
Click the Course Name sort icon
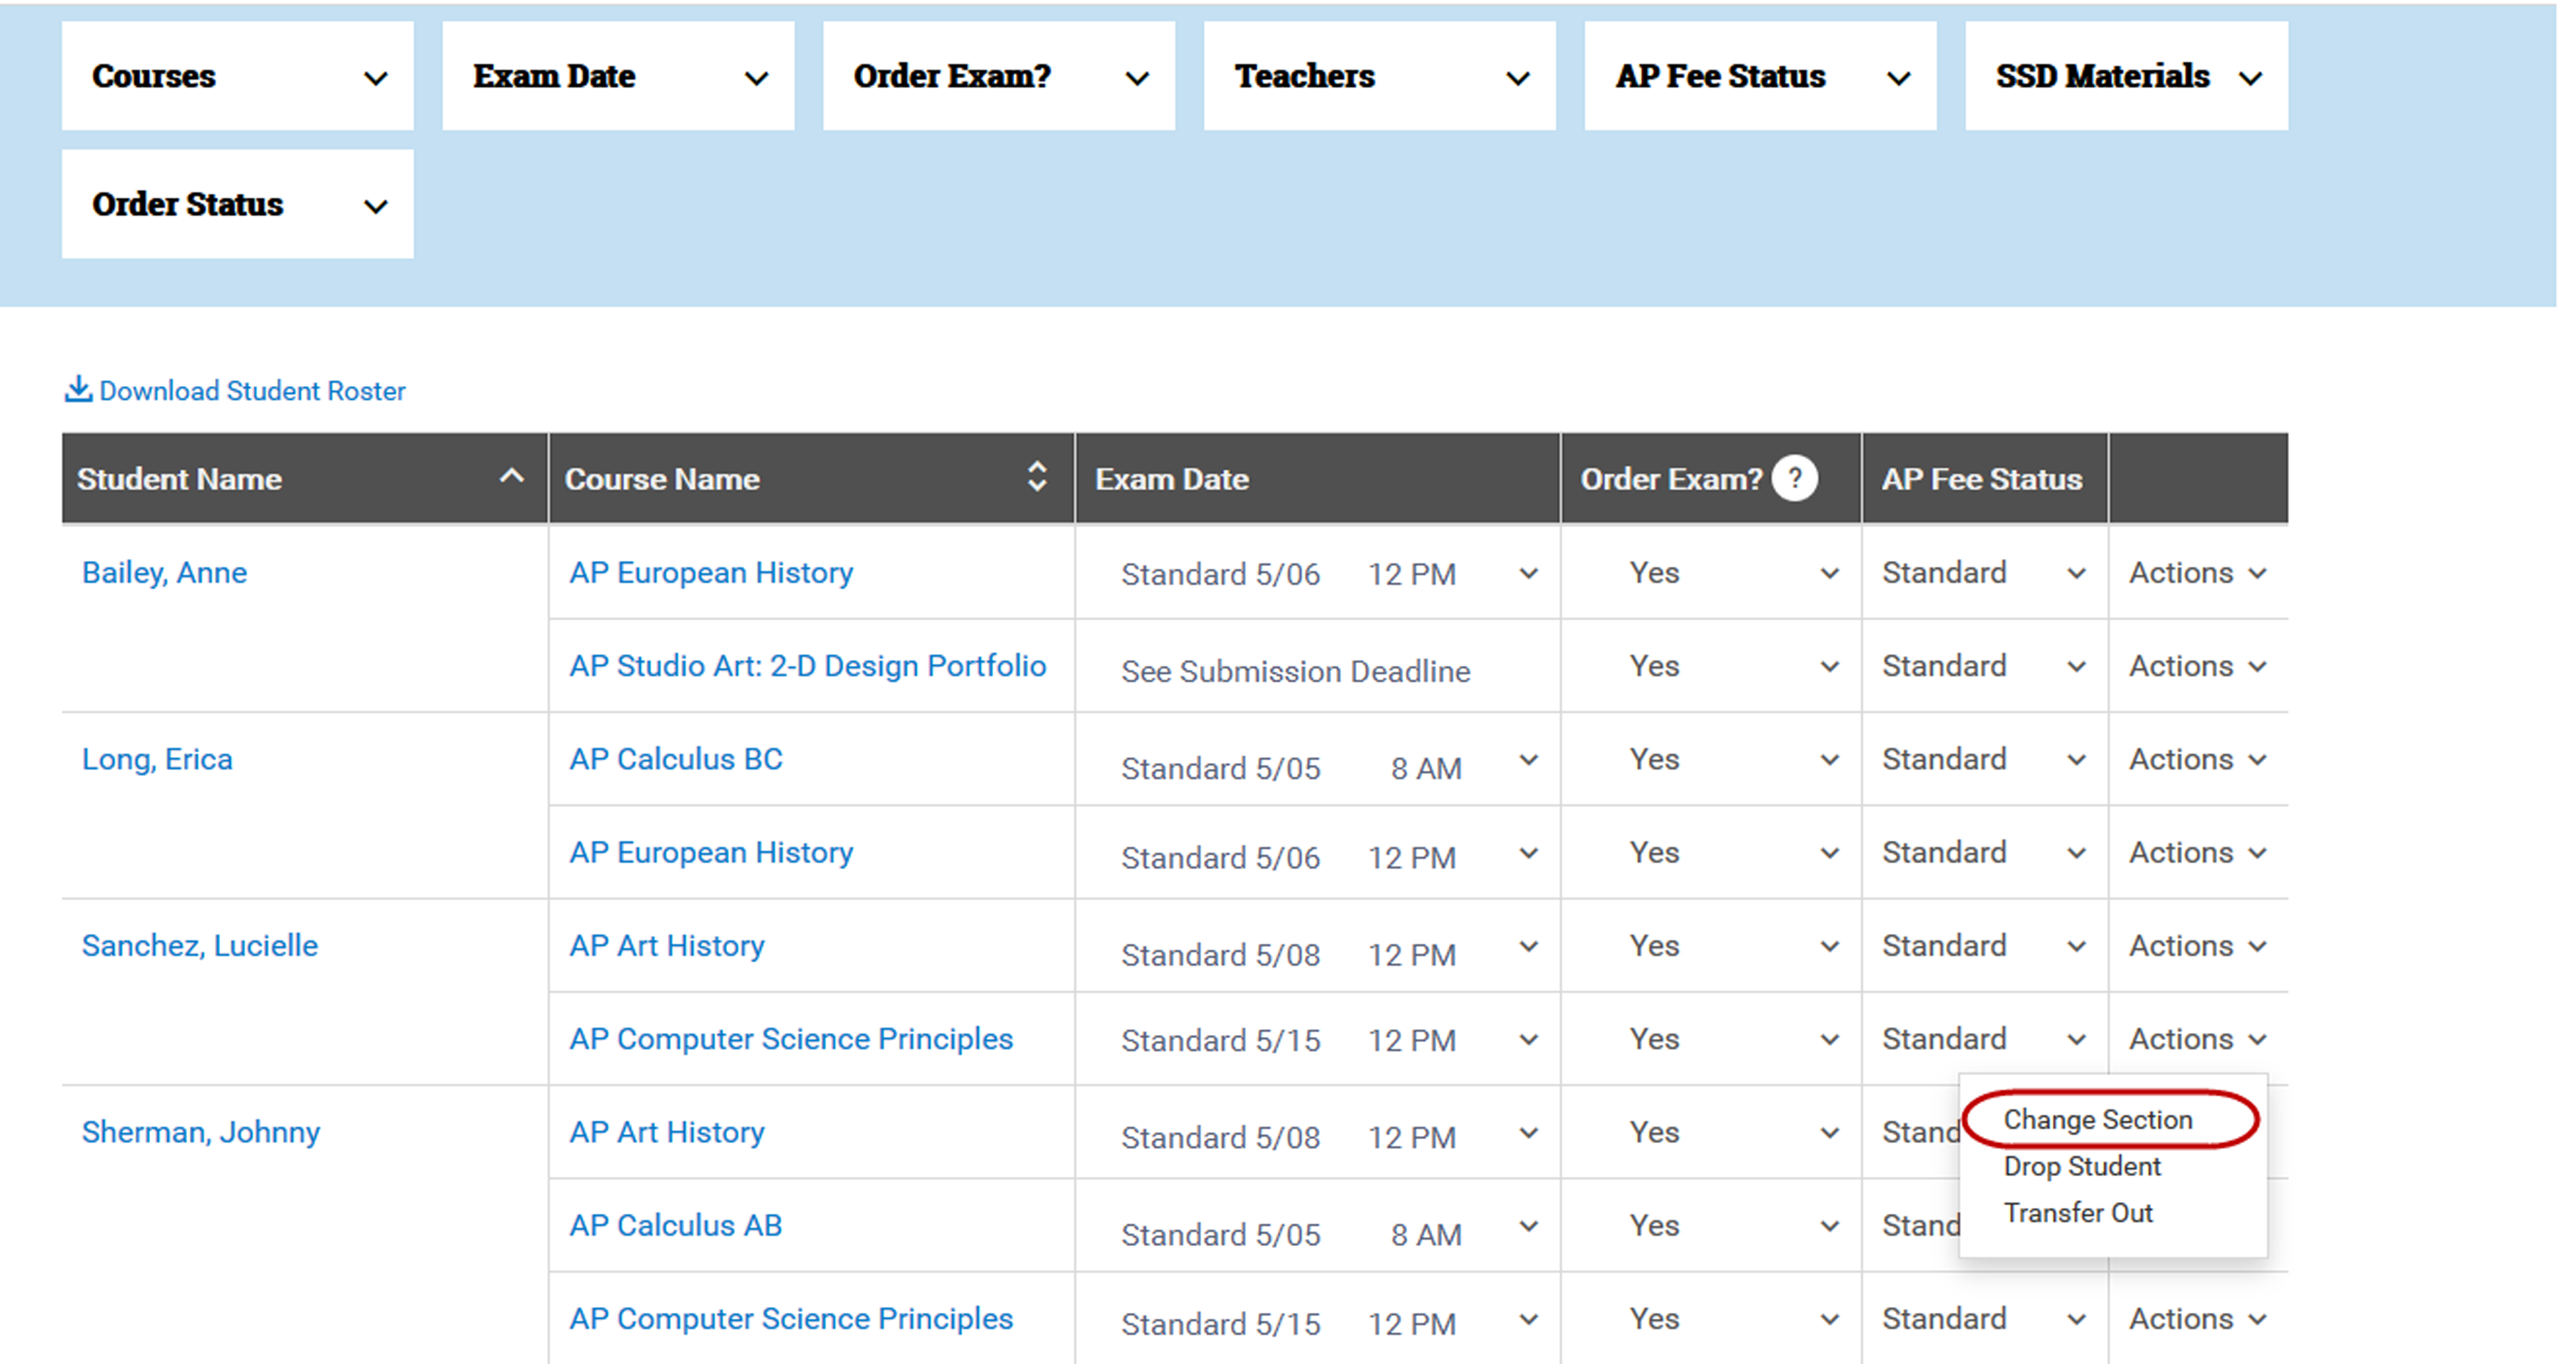click(x=1037, y=478)
